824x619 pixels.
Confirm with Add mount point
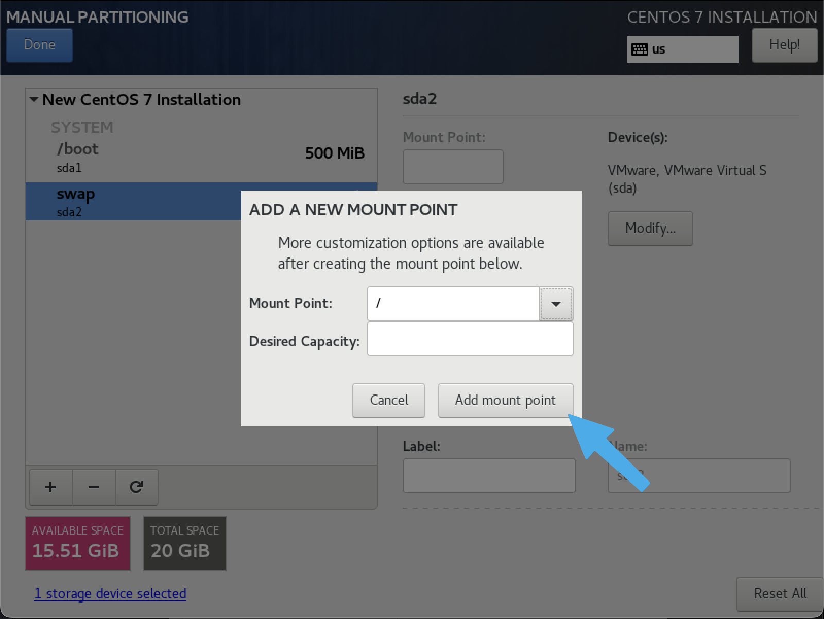tap(505, 400)
